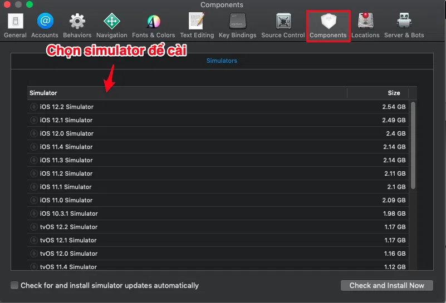Download the iOS 12.0 Simulator
Image resolution: width=446 pixels, height=303 pixels.
[x=34, y=133]
